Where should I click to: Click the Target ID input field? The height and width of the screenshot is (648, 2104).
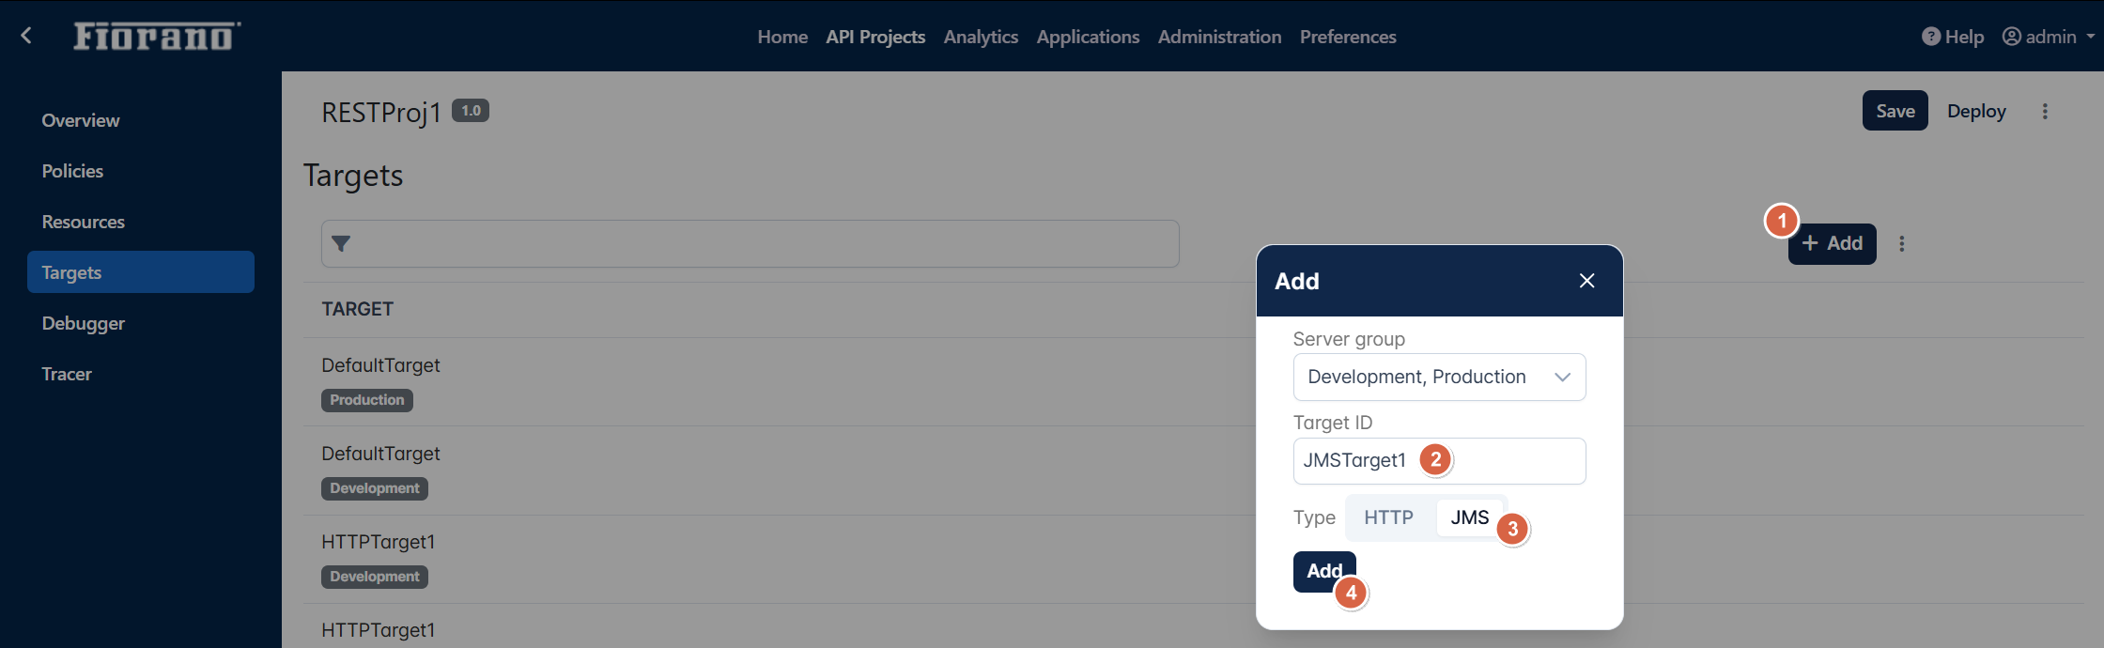coord(1439,461)
